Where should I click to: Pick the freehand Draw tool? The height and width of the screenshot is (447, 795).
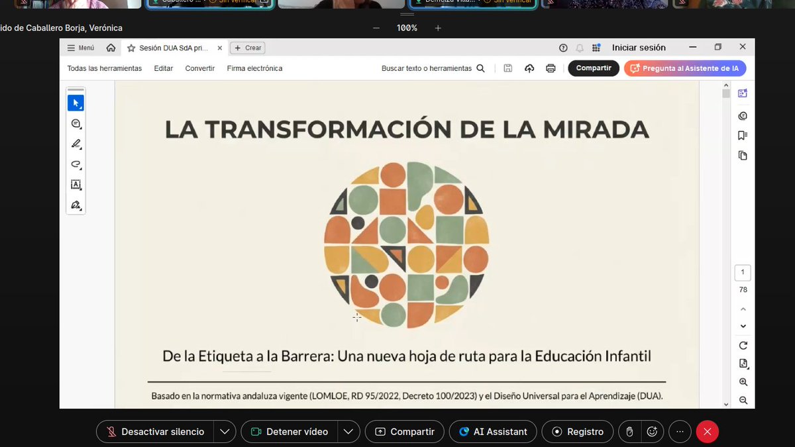pyautogui.click(x=76, y=164)
